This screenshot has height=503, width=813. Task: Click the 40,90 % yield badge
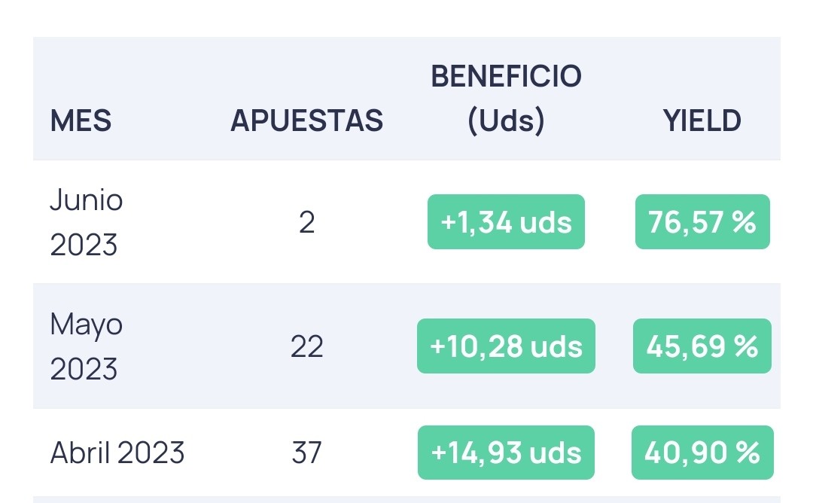pyautogui.click(x=702, y=453)
